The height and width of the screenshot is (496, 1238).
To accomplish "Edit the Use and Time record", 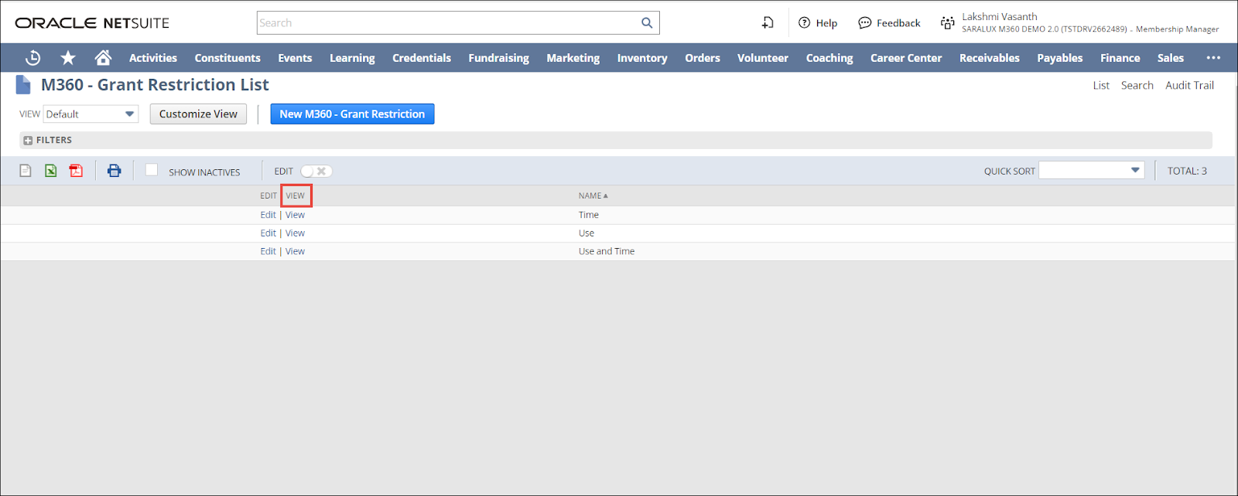I will pyautogui.click(x=268, y=252).
